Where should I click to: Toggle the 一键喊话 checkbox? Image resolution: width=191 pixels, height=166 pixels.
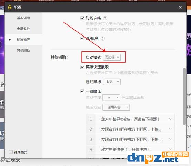point(82,91)
